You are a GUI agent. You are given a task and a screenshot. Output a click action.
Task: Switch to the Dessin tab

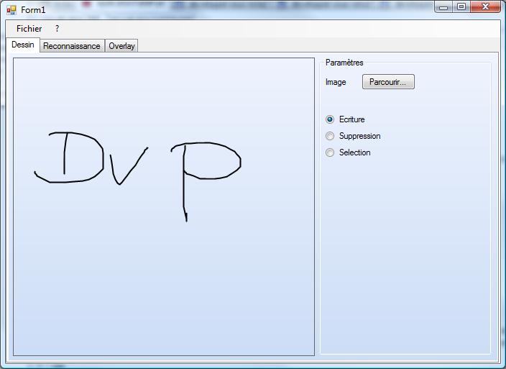[x=23, y=45]
